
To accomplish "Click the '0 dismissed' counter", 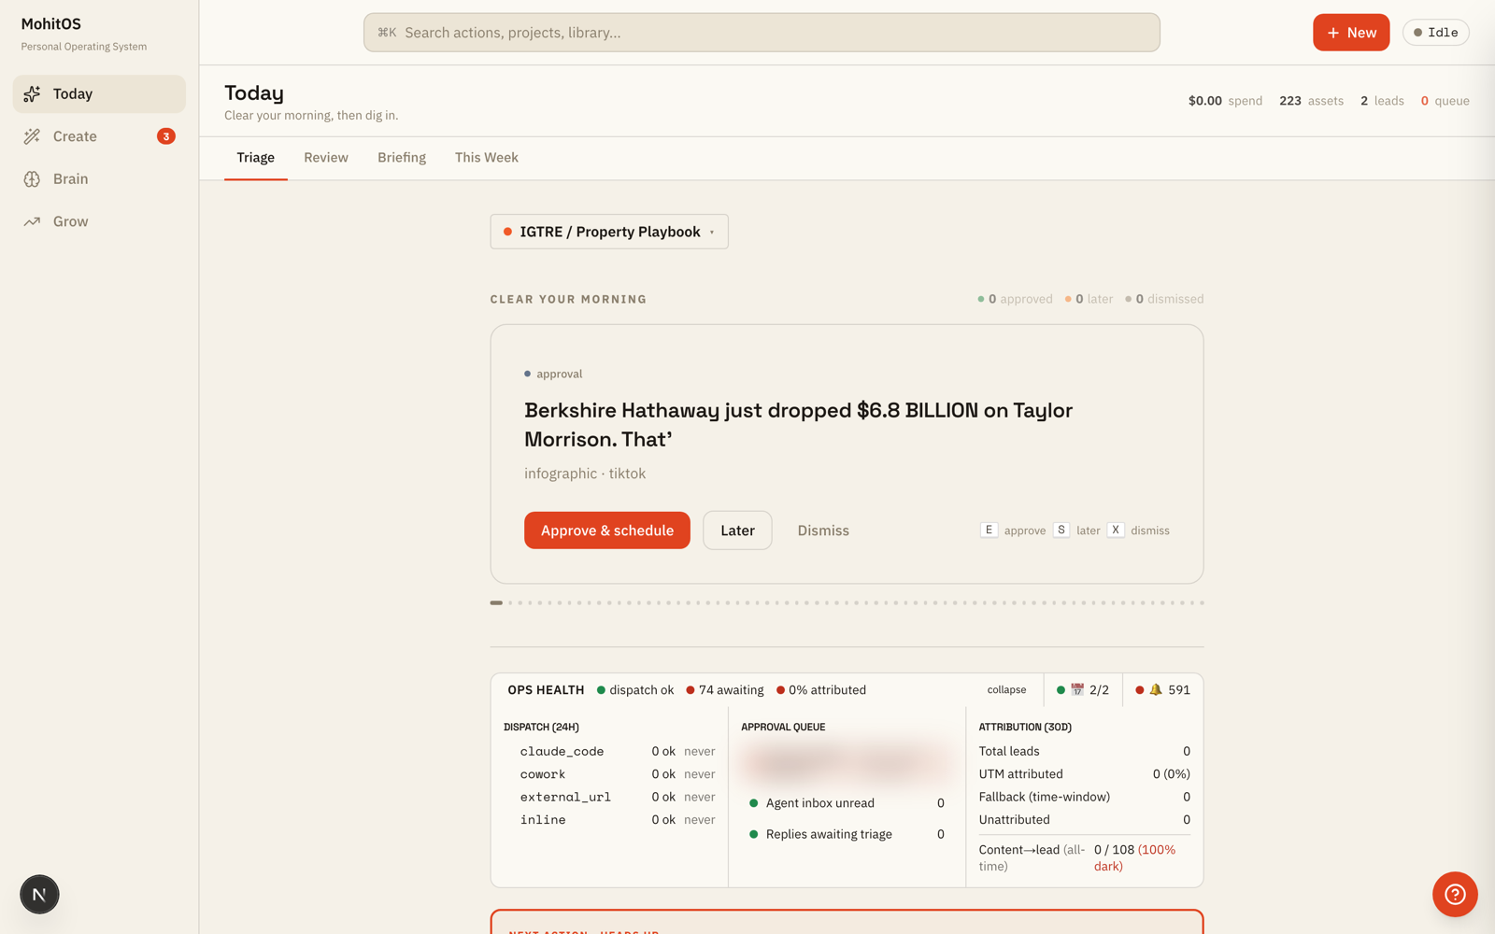I will (x=1164, y=299).
